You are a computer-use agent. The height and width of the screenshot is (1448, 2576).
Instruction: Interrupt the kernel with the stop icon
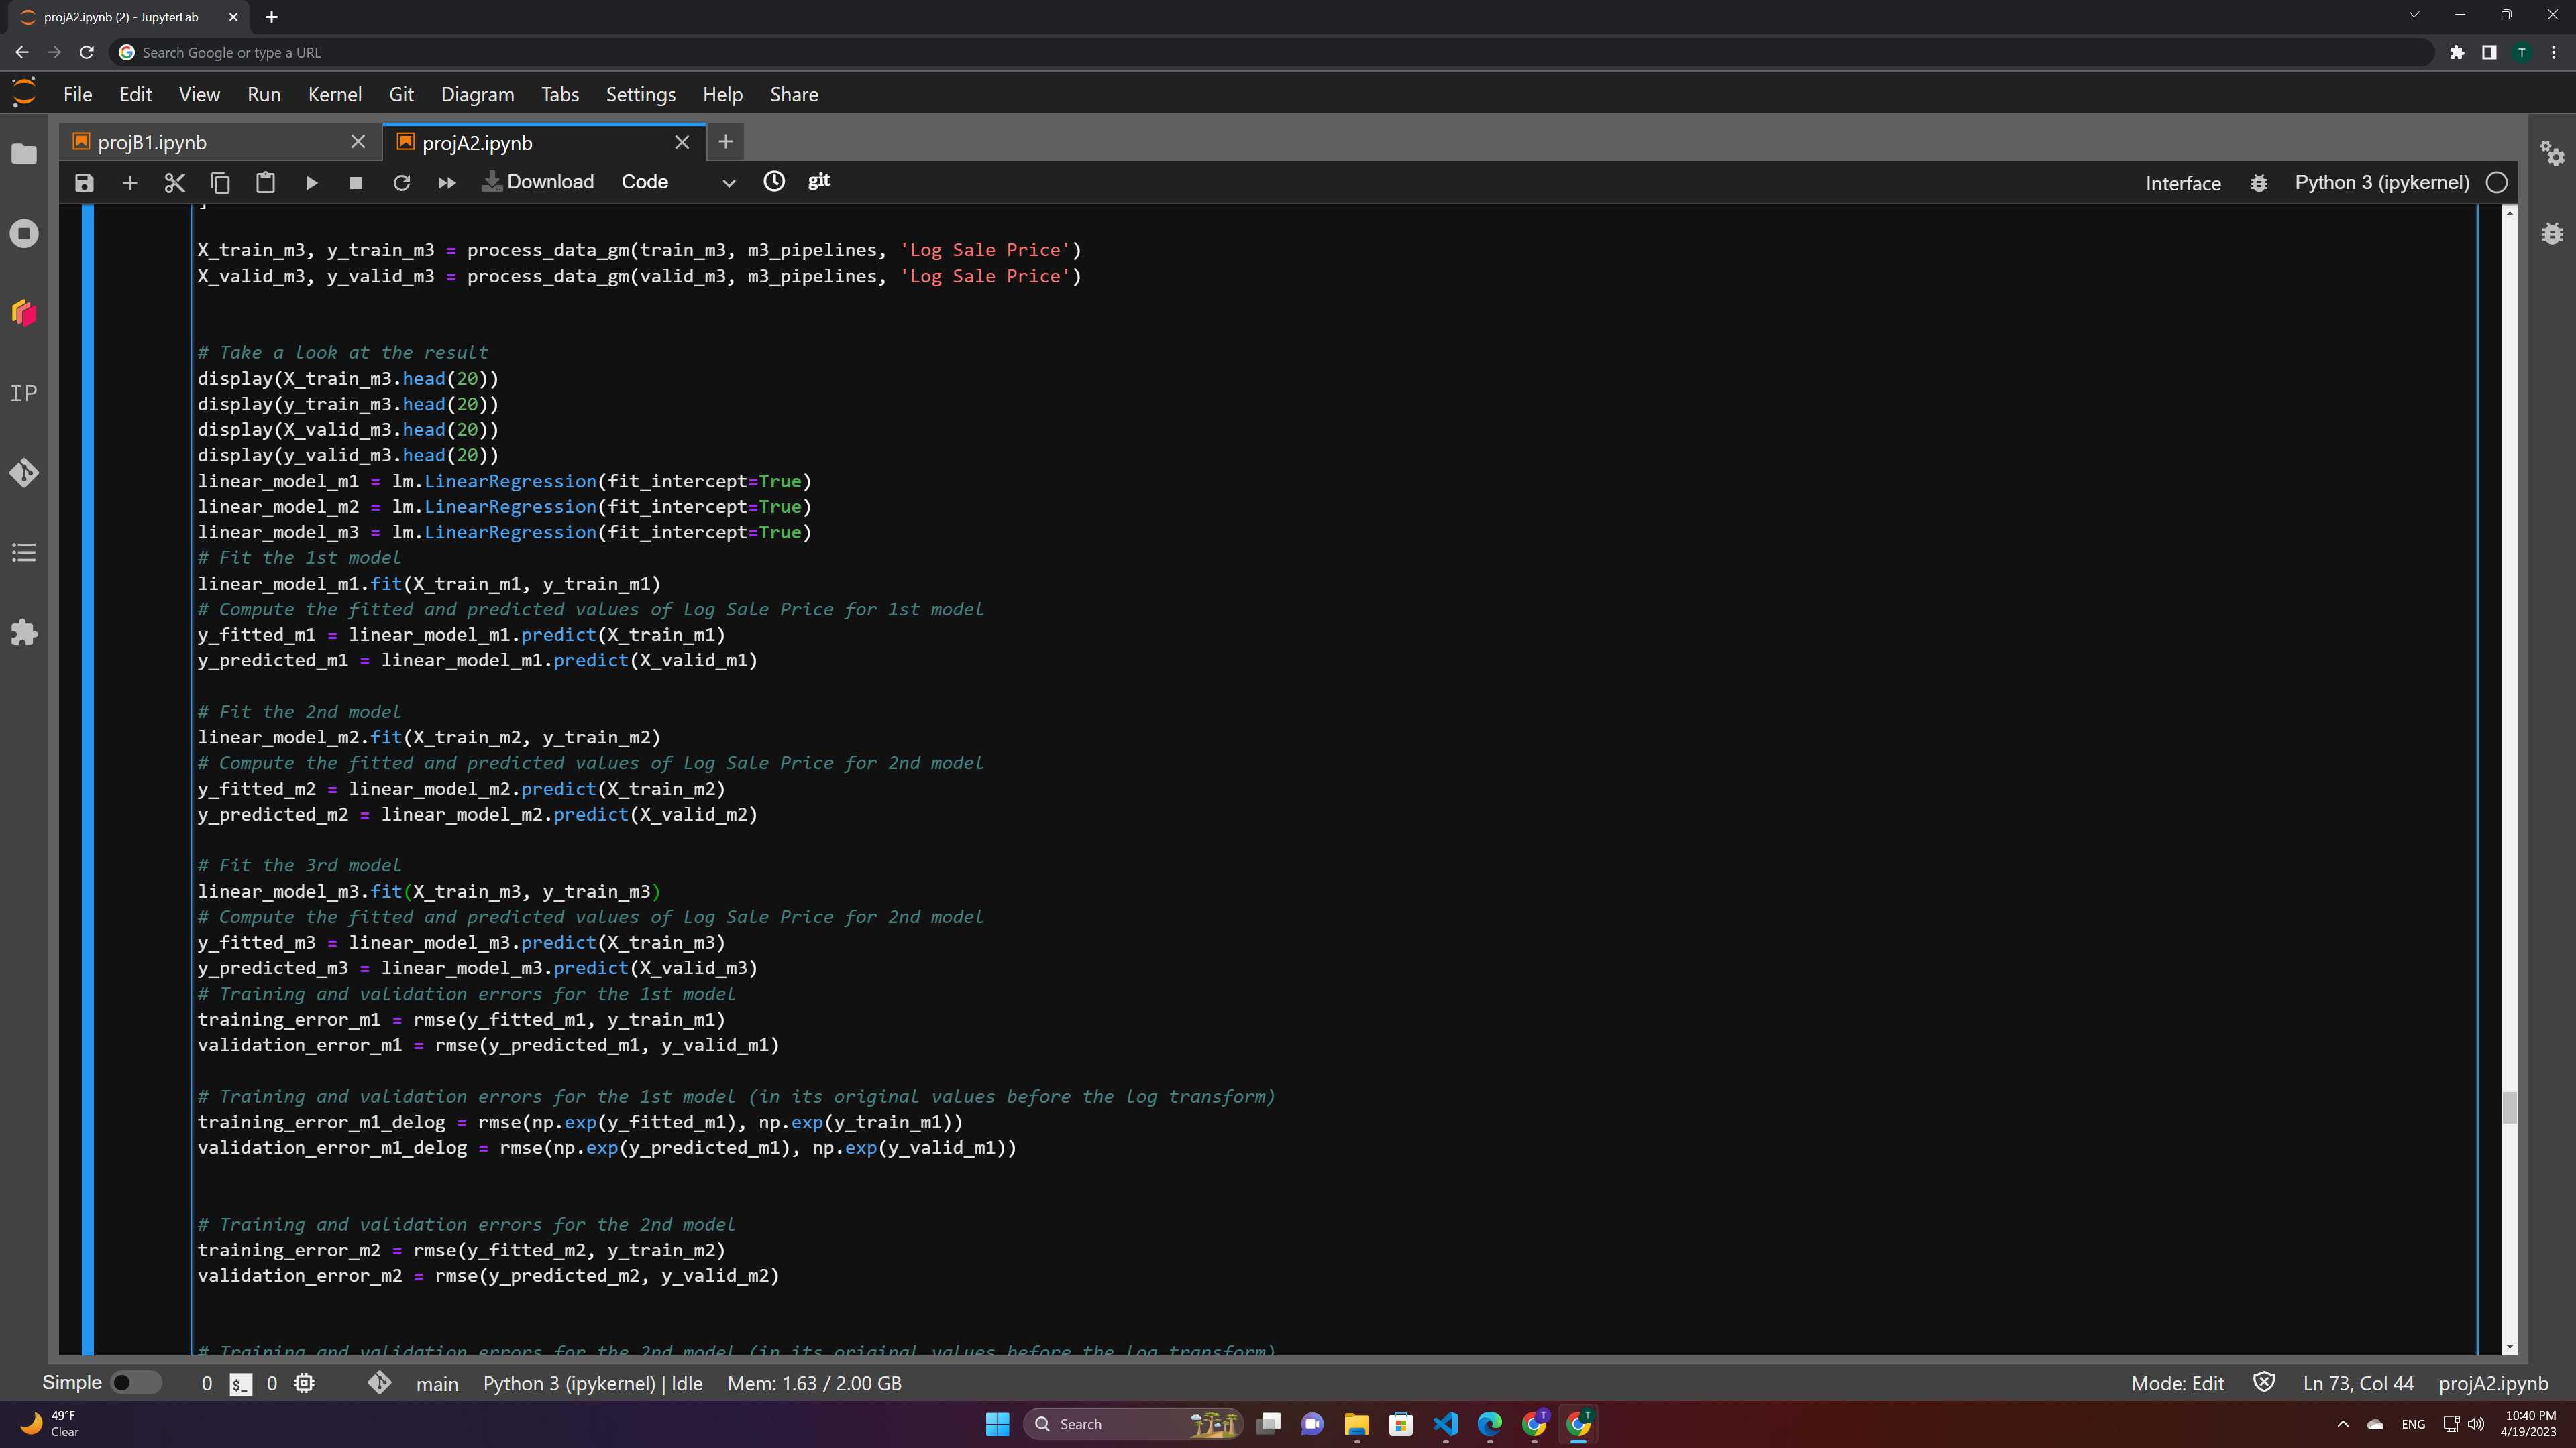tap(356, 183)
